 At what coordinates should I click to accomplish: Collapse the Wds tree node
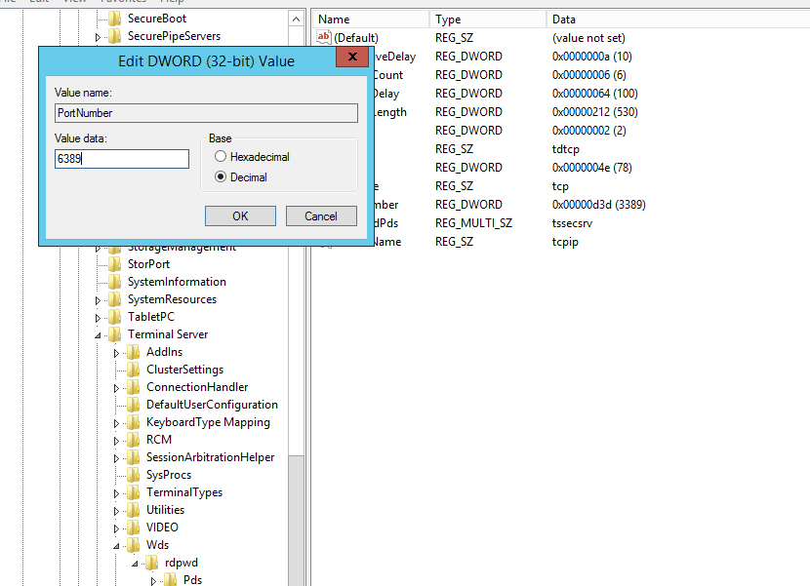(116, 546)
